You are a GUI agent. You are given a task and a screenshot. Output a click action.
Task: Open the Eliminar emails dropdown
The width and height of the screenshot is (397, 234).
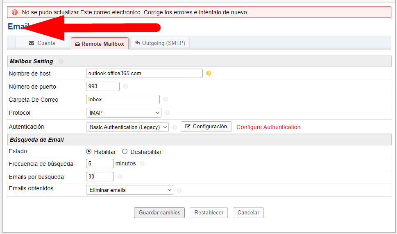129,190
